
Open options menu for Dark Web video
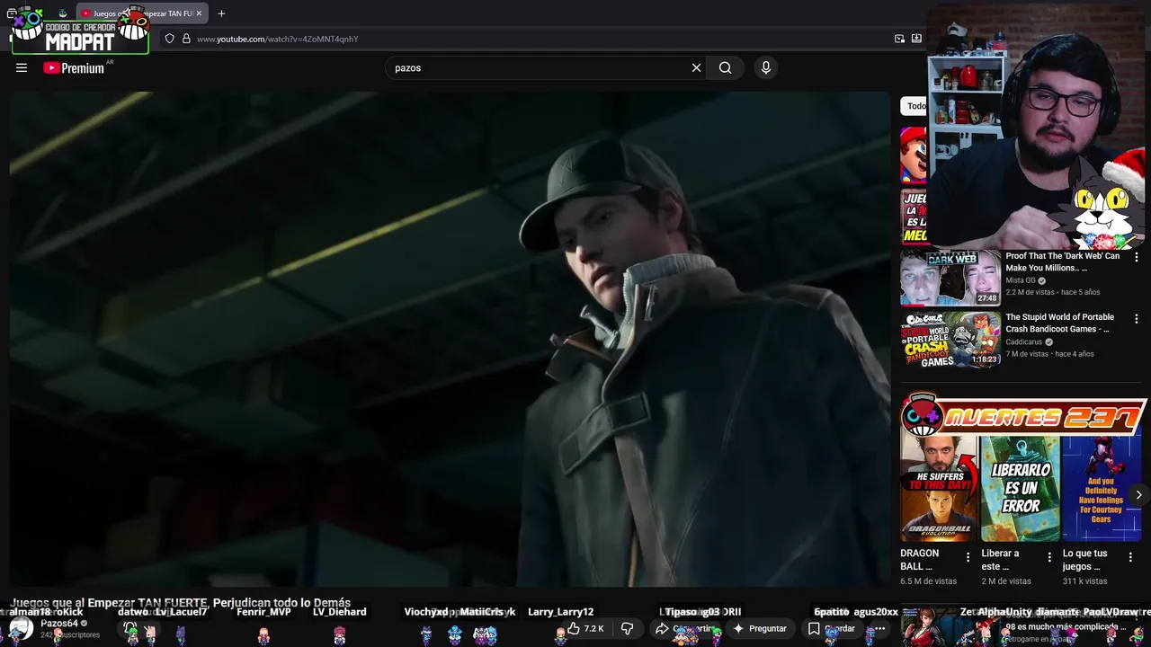(x=1137, y=258)
